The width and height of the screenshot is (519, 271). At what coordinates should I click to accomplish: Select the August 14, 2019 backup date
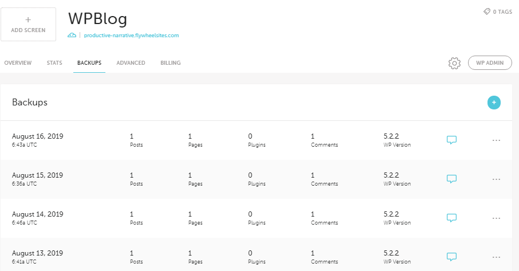tap(37, 214)
